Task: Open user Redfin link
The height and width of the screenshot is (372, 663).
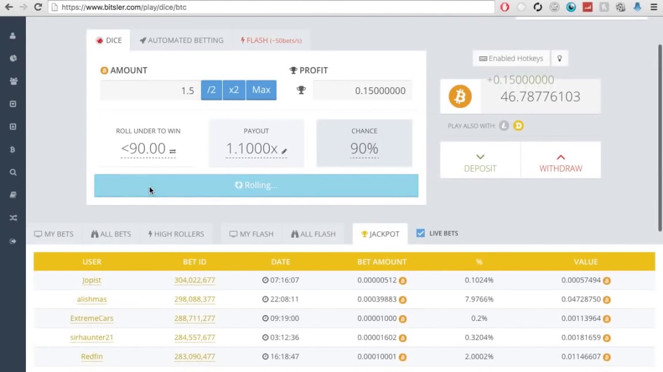Action: click(x=92, y=357)
